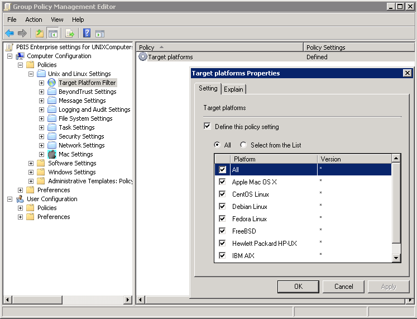The width and height of the screenshot is (417, 319).
Task: Close the Target platforms Properties dialog
Action: point(407,73)
